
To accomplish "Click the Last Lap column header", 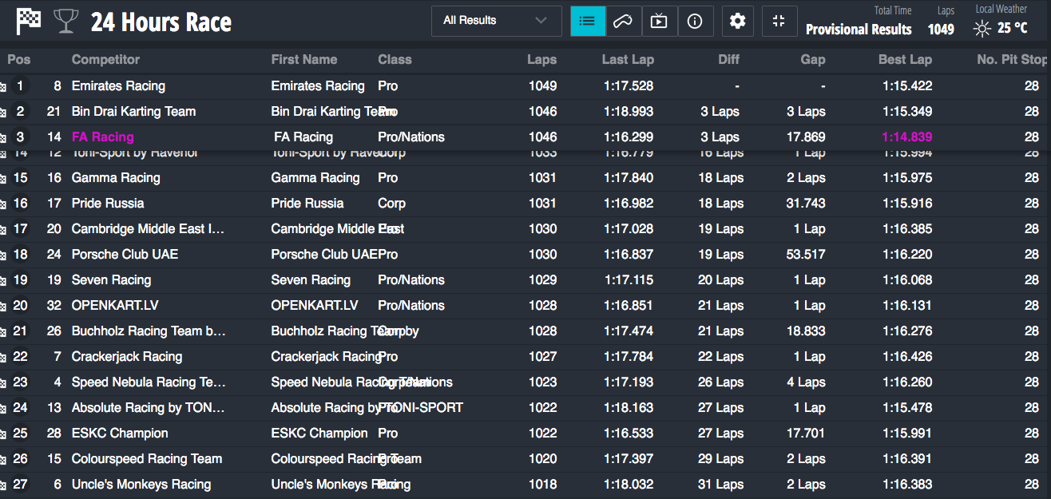I will pyautogui.click(x=627, y=60).
